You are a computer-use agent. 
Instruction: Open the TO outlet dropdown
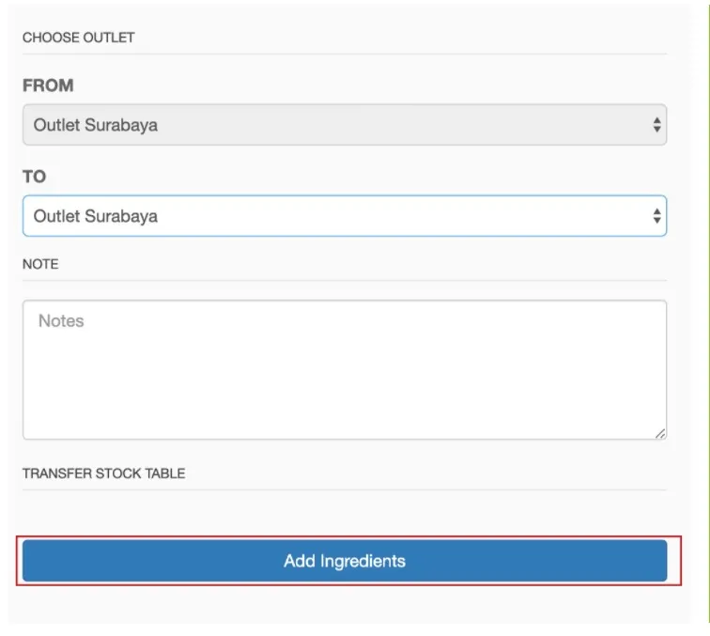point(345,216)
